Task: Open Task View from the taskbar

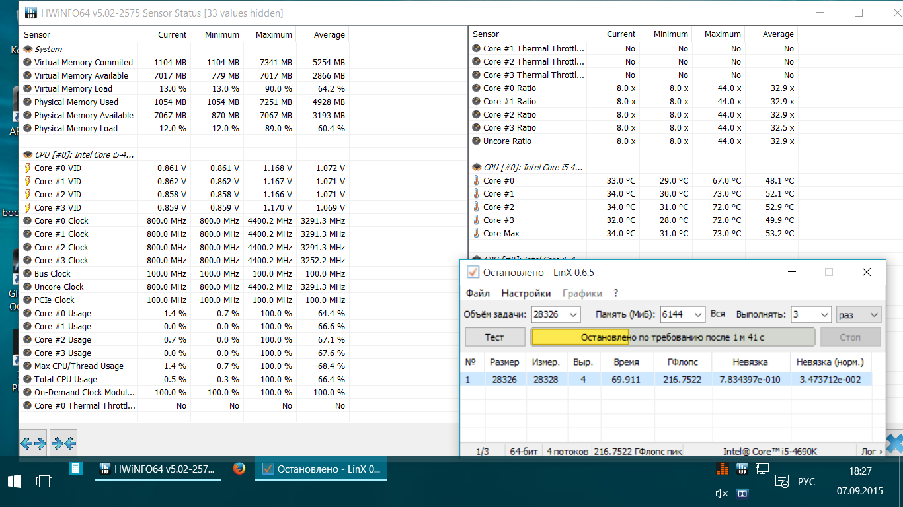Action: [x=44, y=481]
